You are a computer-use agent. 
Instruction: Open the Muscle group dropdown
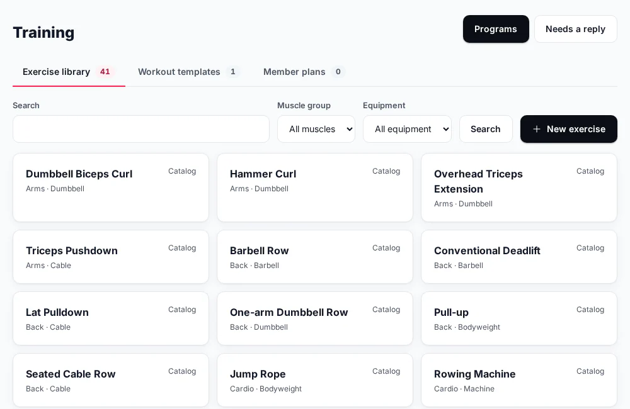pos(316,129)
